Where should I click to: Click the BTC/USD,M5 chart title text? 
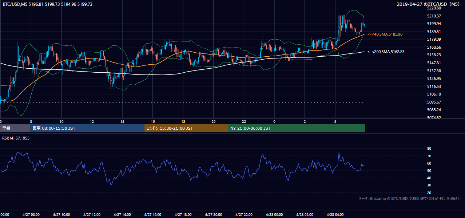(x=48, y=4)
